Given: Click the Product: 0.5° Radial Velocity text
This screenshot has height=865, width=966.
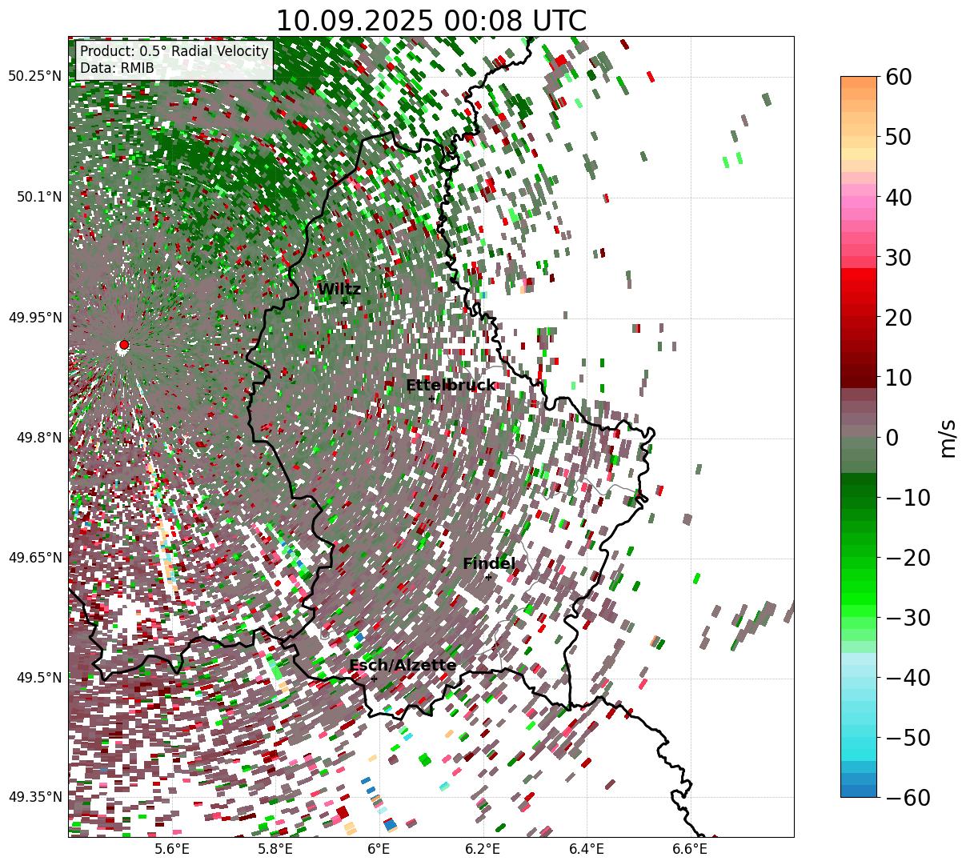Looking at the screenshot, I should tap(174, 51).
